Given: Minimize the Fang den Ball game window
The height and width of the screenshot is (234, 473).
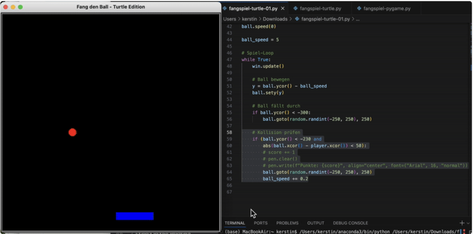Looking at the screenshot, I should tap(13, 7).
